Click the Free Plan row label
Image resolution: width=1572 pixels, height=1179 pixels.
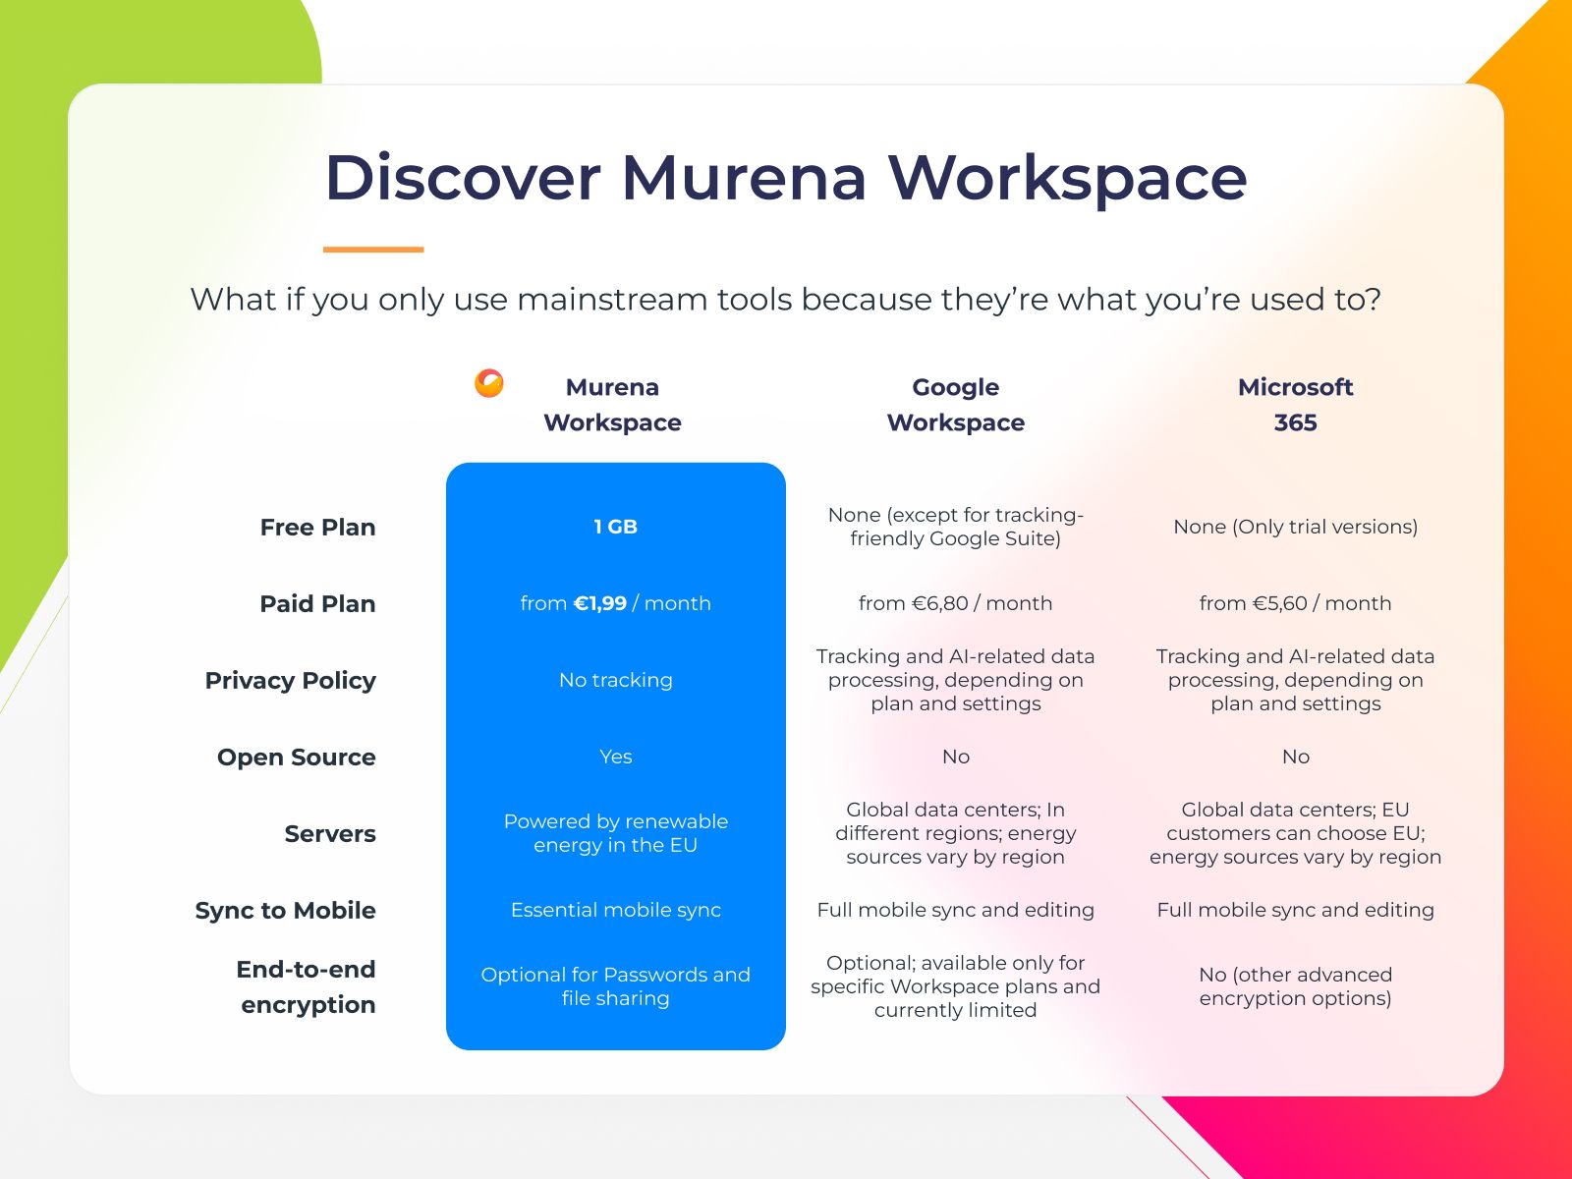[317, 528]
